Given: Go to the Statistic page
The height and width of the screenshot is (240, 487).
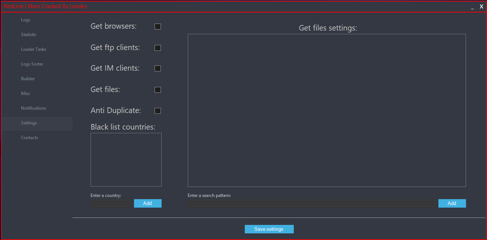Looking at the screenshot, I should pos(29,35).
